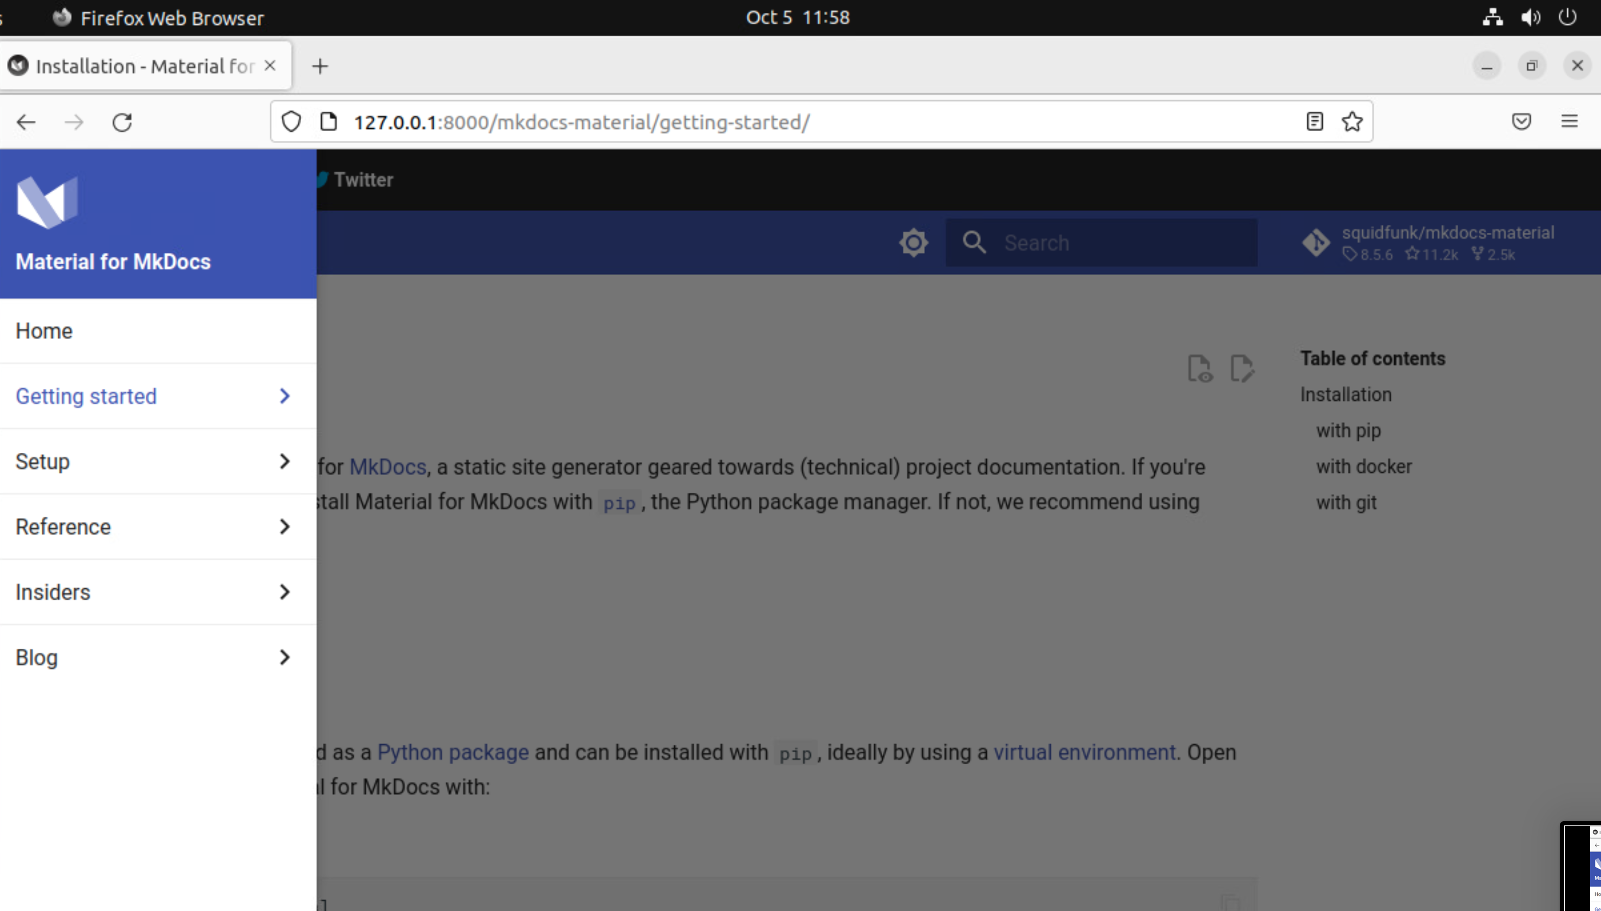Expand the Setup section chevron
1601x911 pixels.
[x=285, y=462]
